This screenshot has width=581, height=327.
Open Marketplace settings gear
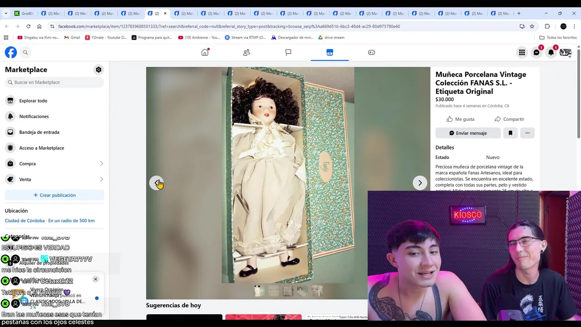98,69
